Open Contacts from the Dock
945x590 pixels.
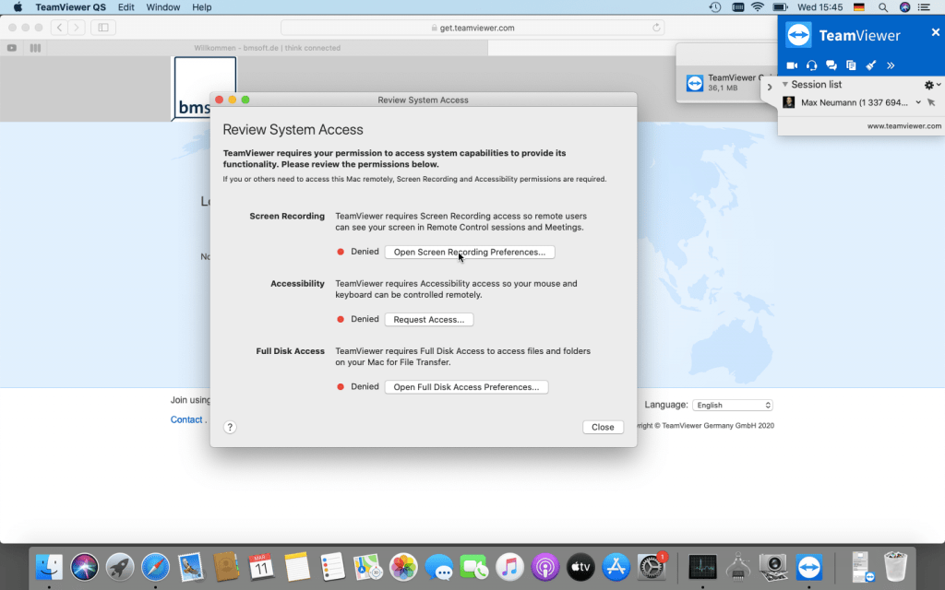(x=226, y=567)
